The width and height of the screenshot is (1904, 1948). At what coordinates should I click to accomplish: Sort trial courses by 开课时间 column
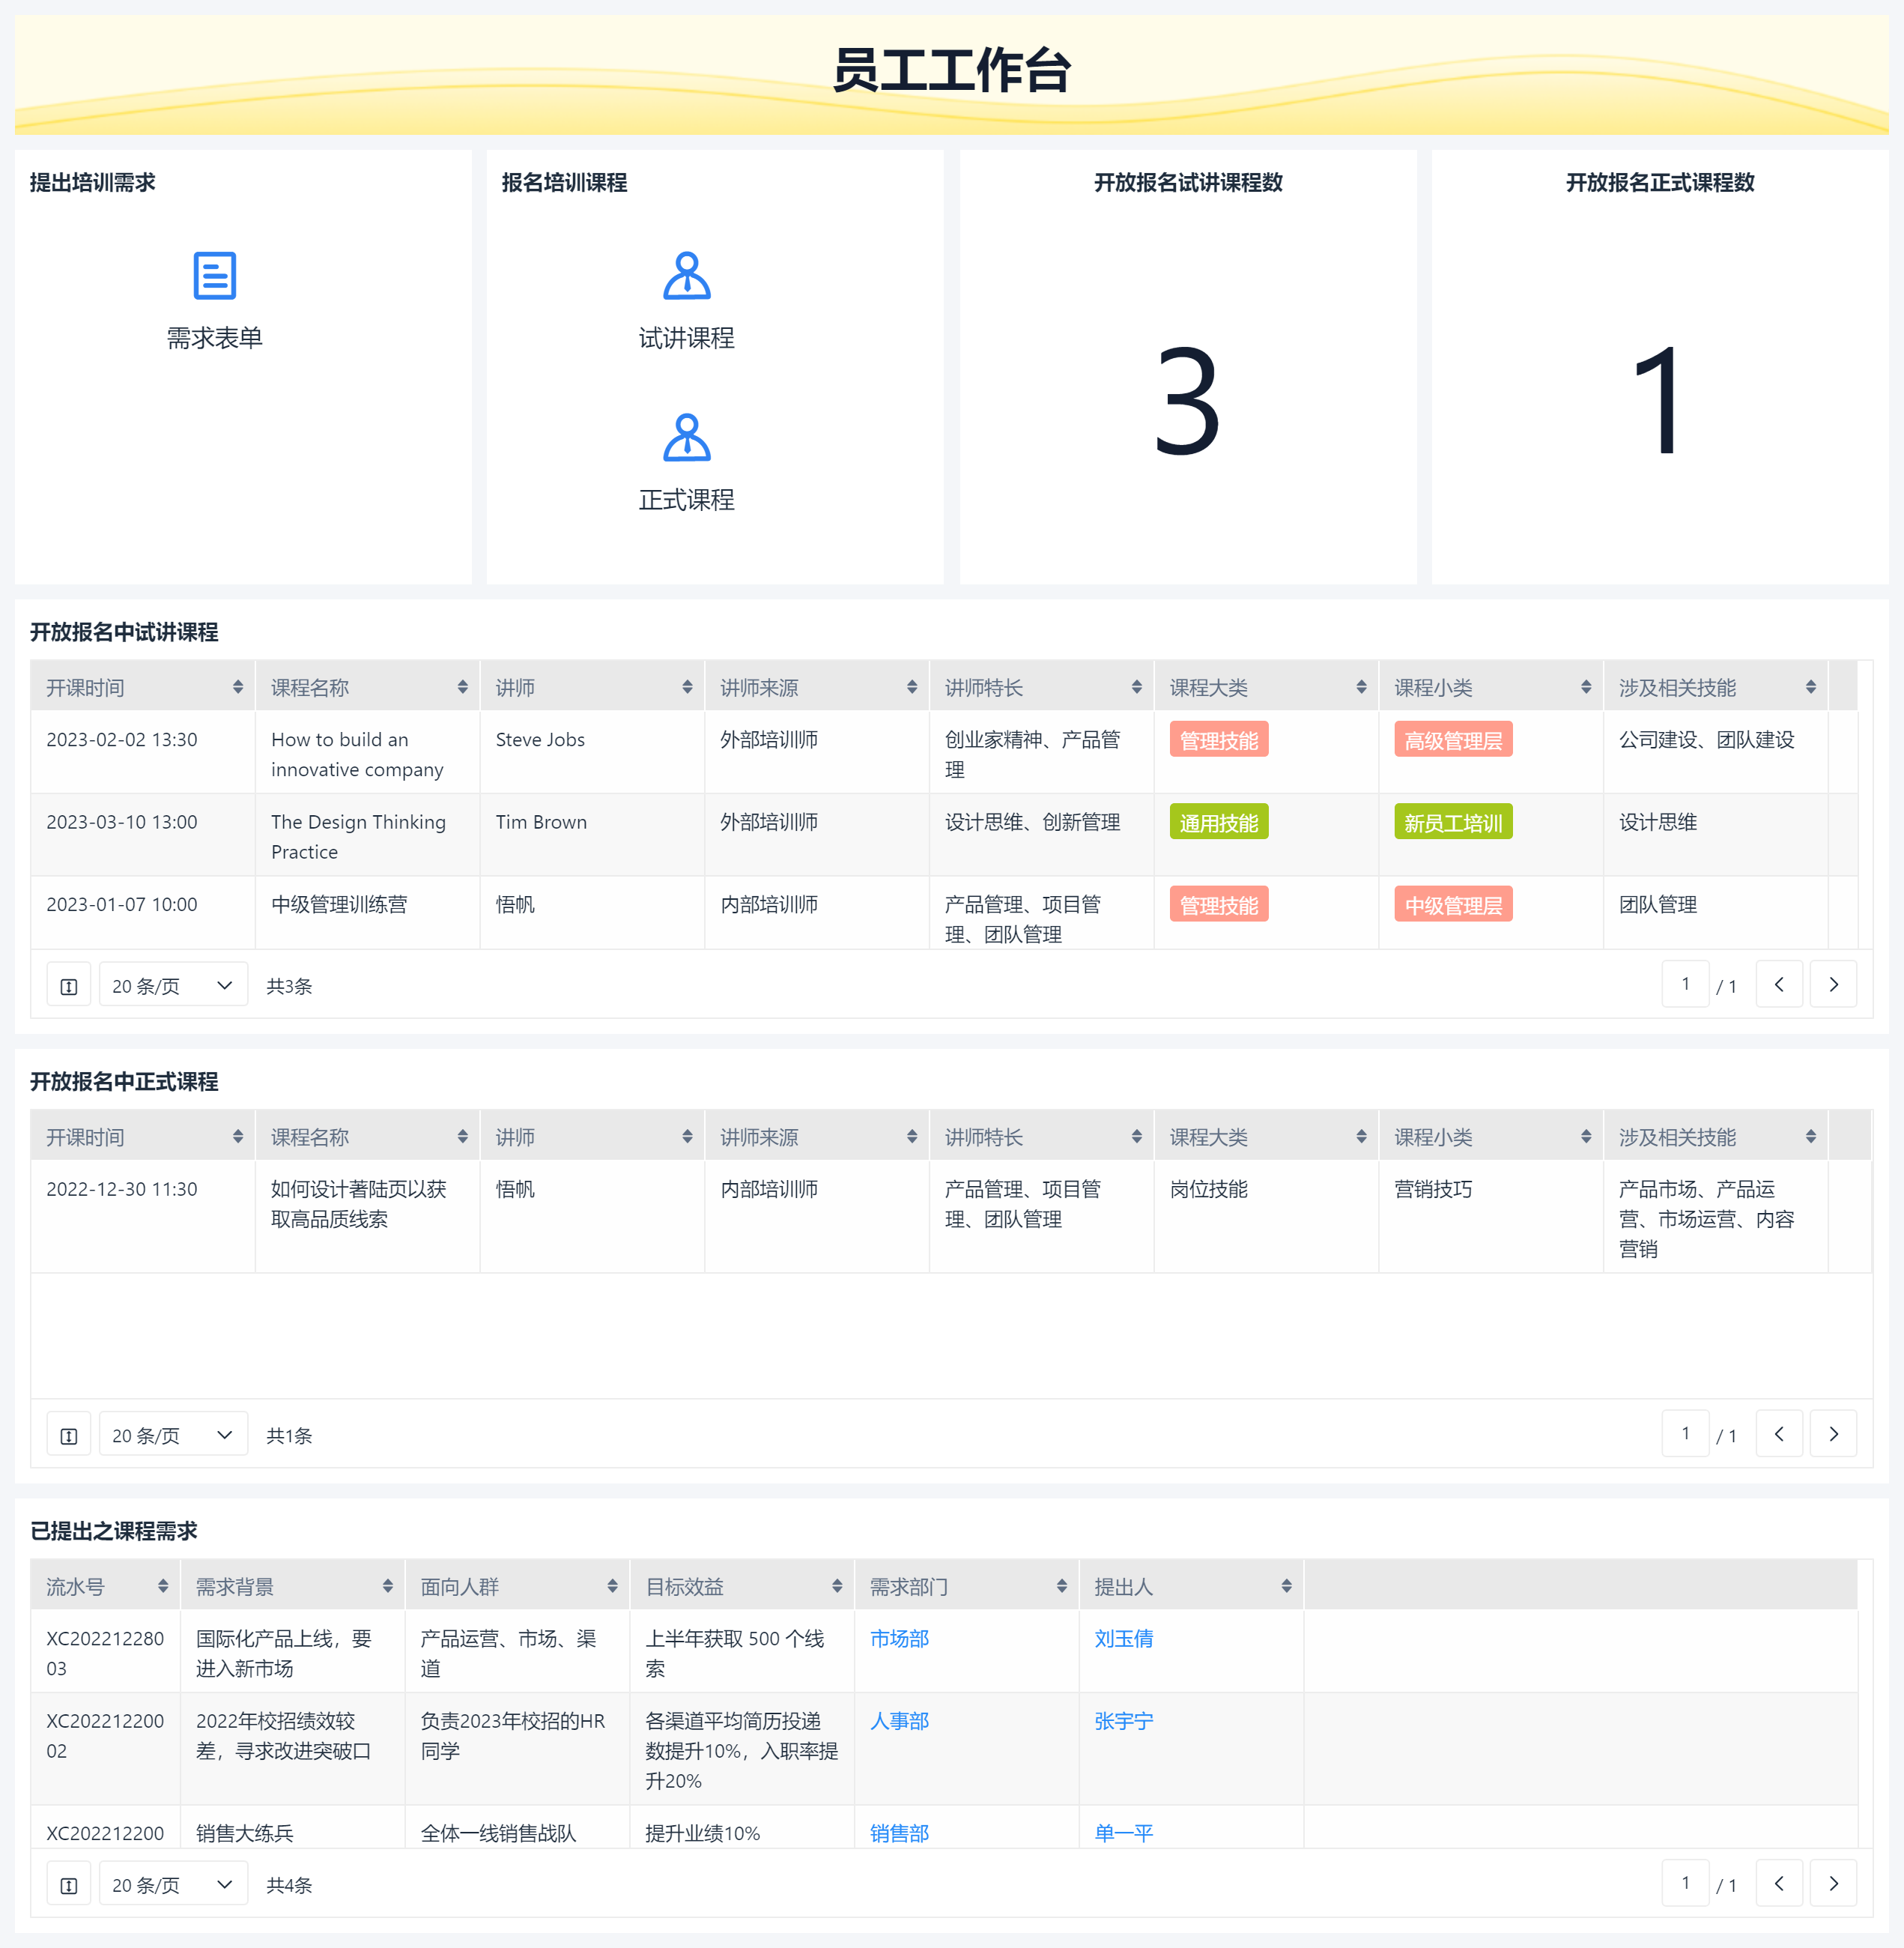click(x=237, y=687)
